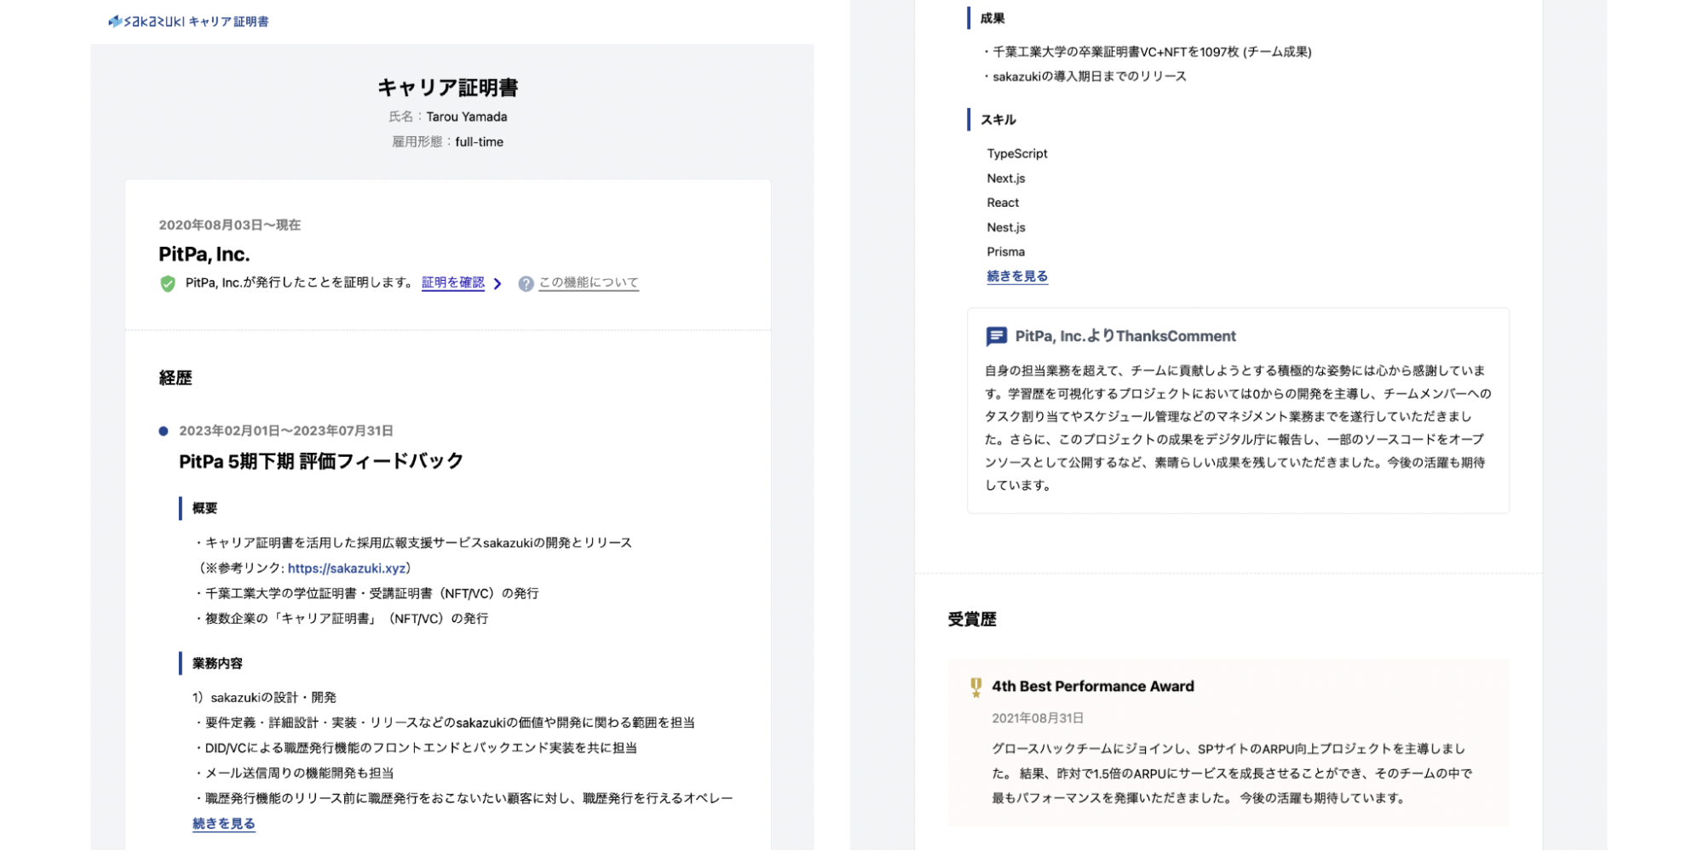
Task: Open the 証明を確認 link
Action: [453, 283]
